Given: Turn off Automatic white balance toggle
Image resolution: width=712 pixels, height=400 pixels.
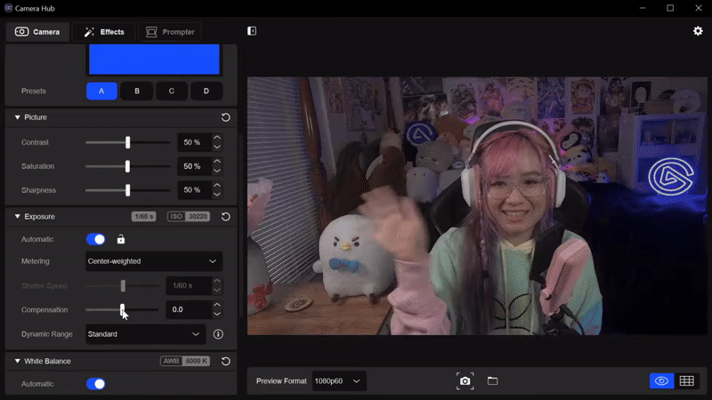Looking at the screenshot, I should (96, 384).
